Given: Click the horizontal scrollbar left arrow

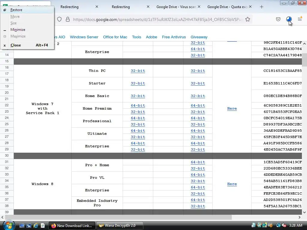Looking at the screenshot, I should (2, 217).
